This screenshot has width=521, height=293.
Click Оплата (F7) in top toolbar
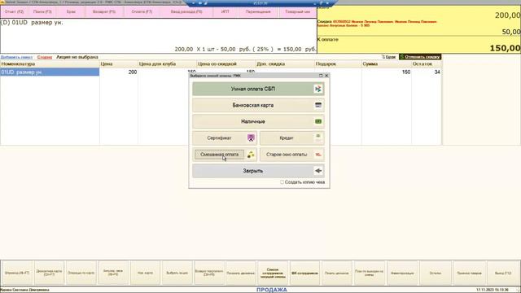[x=142, y=11]
